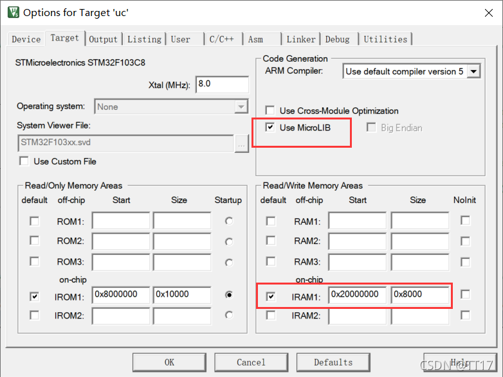Enable NoInit for RAM2
Screen dimensions: 503x377
[465, 241]
